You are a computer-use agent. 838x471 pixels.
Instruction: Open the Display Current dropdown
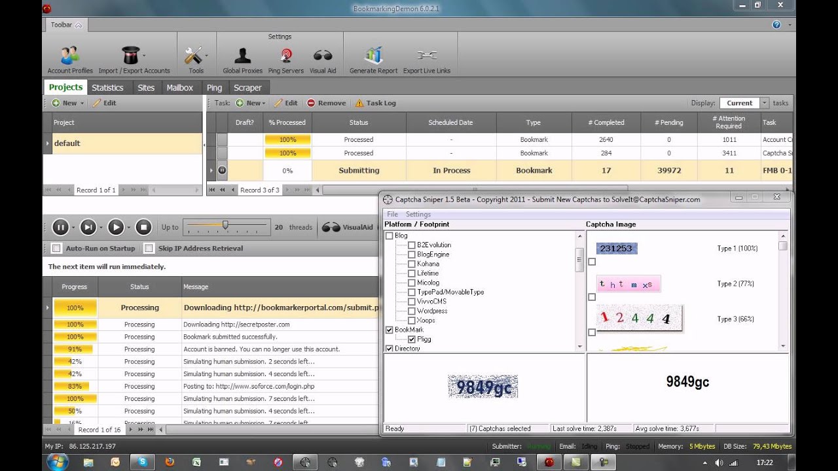[764, 103]
